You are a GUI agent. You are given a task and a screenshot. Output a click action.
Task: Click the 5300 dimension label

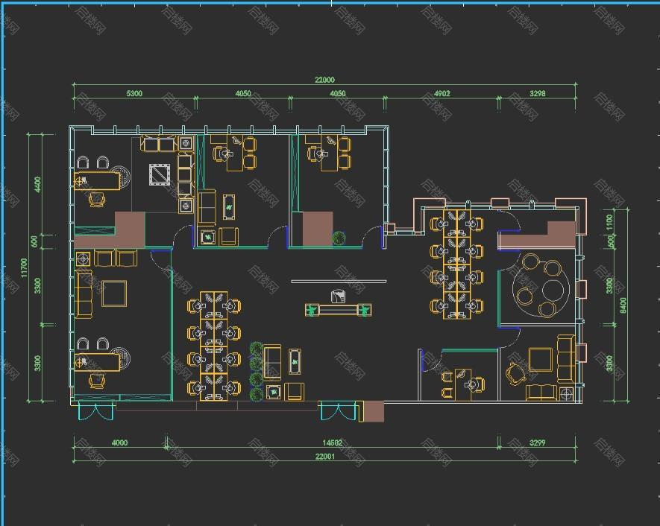(134, 93)
